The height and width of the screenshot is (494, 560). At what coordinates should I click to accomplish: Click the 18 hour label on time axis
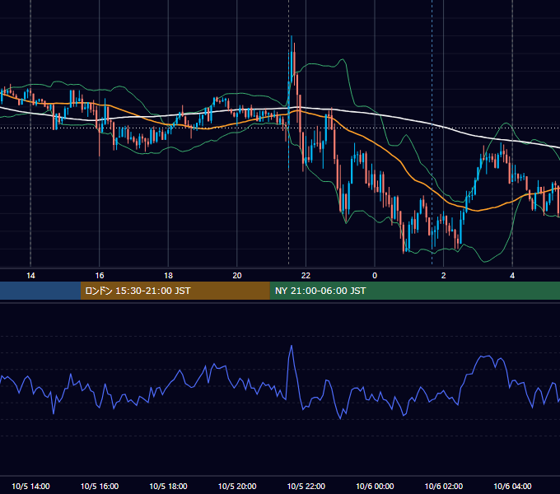(168, 276)
